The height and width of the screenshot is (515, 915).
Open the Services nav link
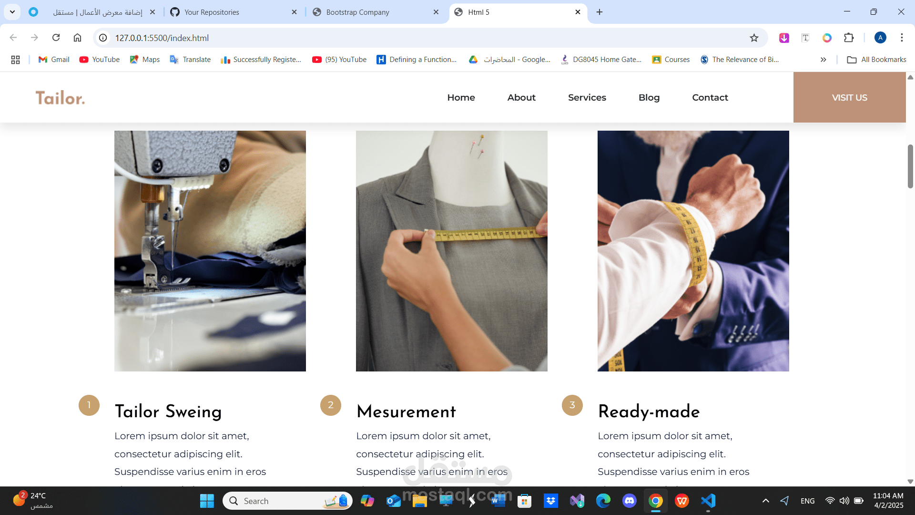pyautogui.click(x=587, y=97)
